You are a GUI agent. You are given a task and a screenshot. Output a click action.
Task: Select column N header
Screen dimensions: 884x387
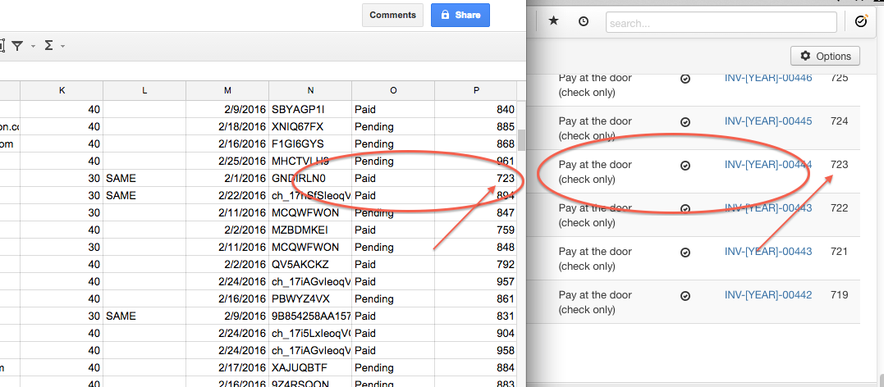coord(310,90)
